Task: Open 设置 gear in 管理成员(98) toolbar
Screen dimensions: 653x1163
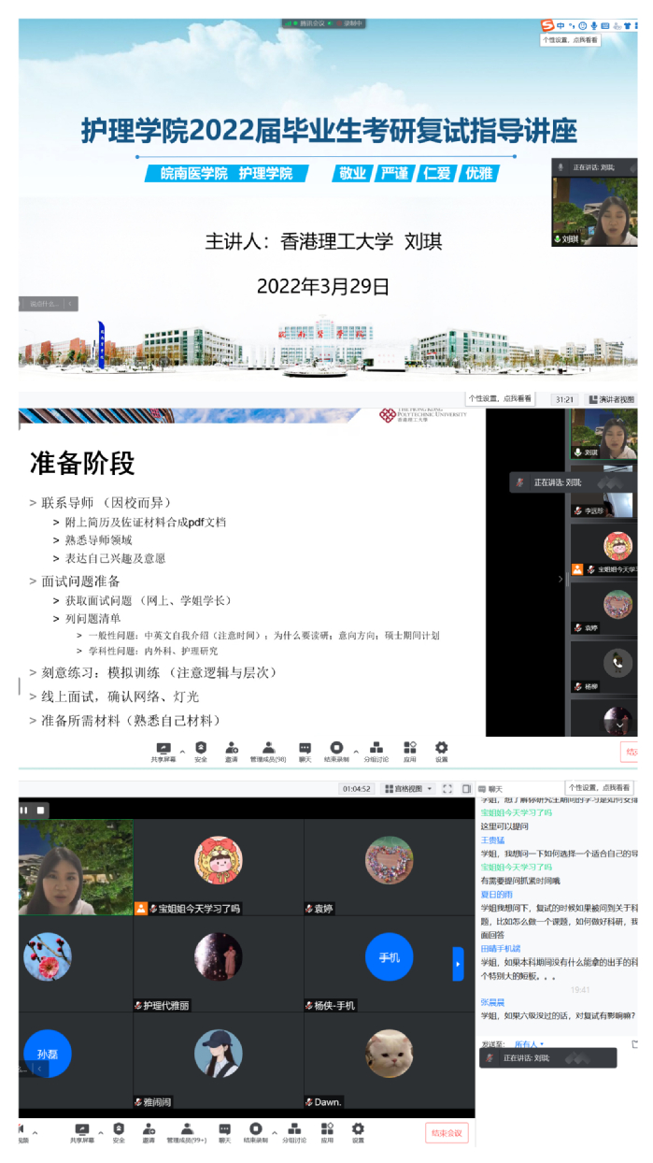Action: (x=441, y=752)
